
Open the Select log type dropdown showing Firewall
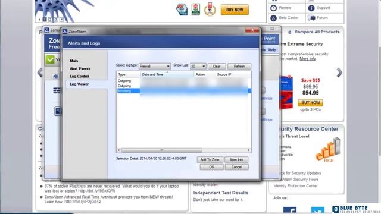click(x=154, y=66)
